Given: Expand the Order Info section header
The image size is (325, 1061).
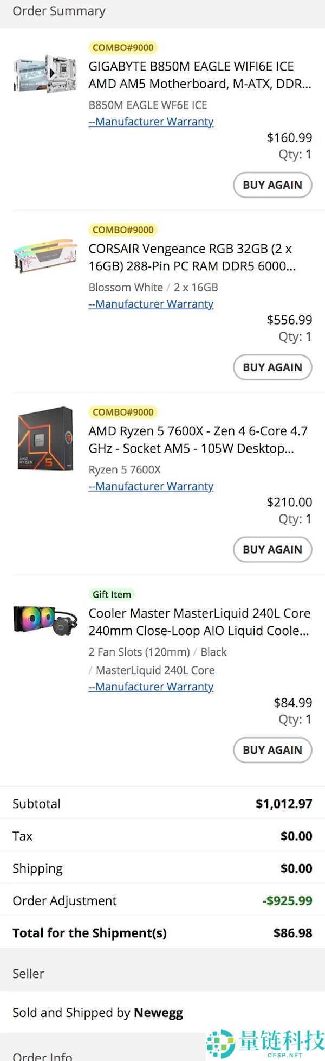Looking at the screenshot, I should click(x=43, y=1055).
